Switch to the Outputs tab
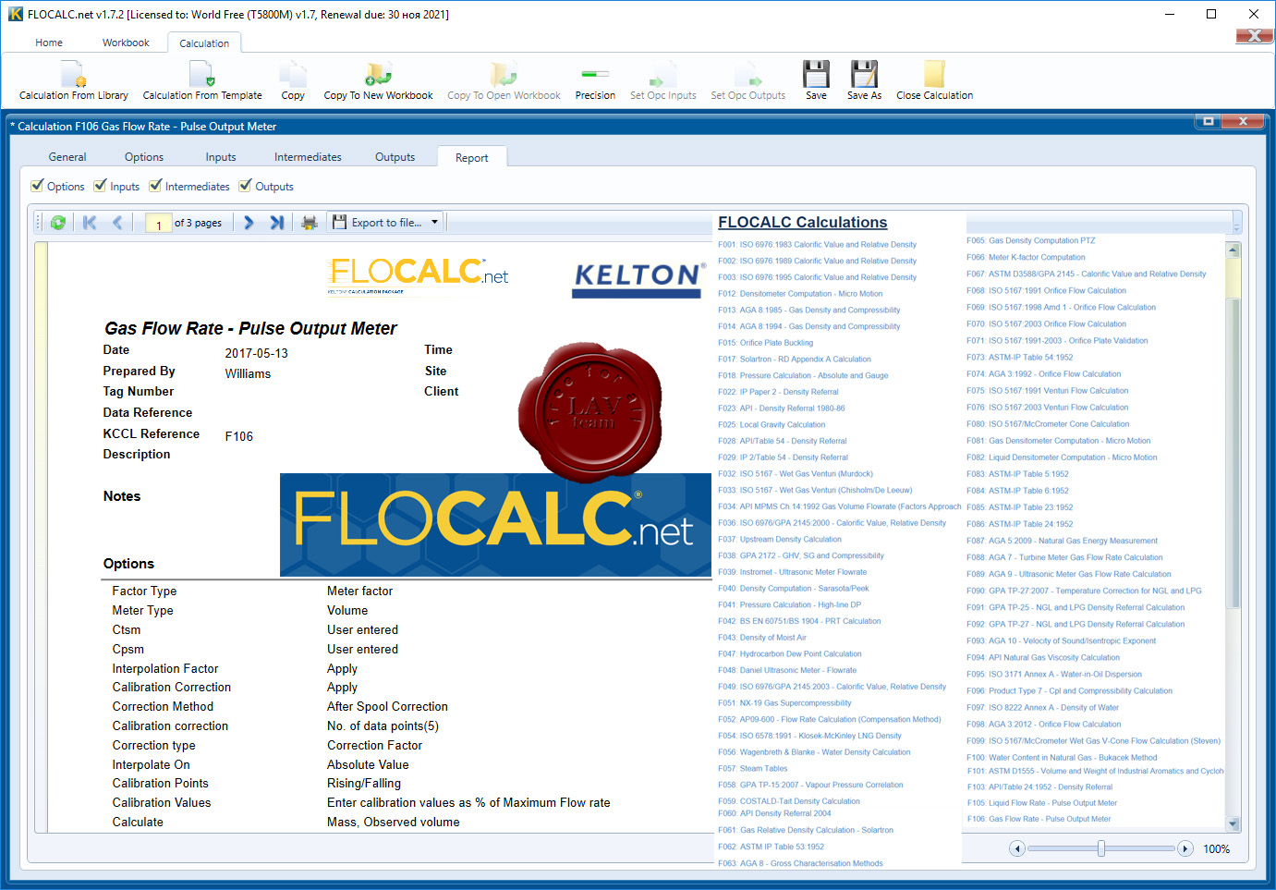The height and width of the screenshot is (890, 1276). [395, 157]
